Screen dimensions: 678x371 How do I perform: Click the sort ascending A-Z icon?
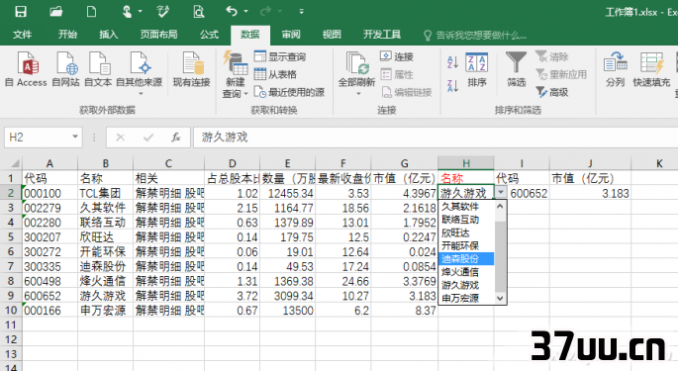452,62
